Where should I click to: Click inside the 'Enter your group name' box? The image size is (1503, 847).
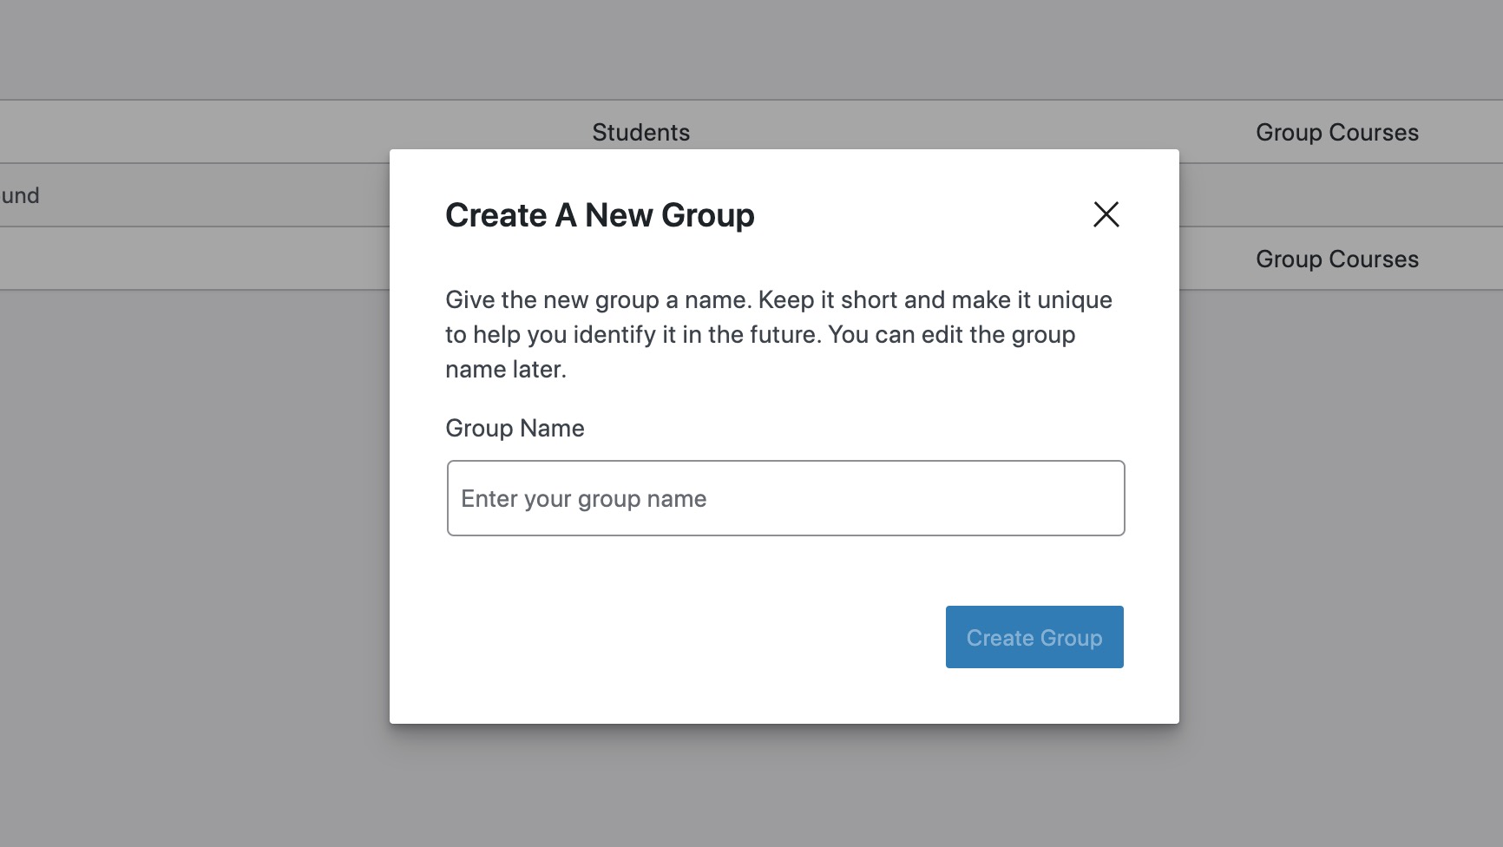click(x=785, y=498)
